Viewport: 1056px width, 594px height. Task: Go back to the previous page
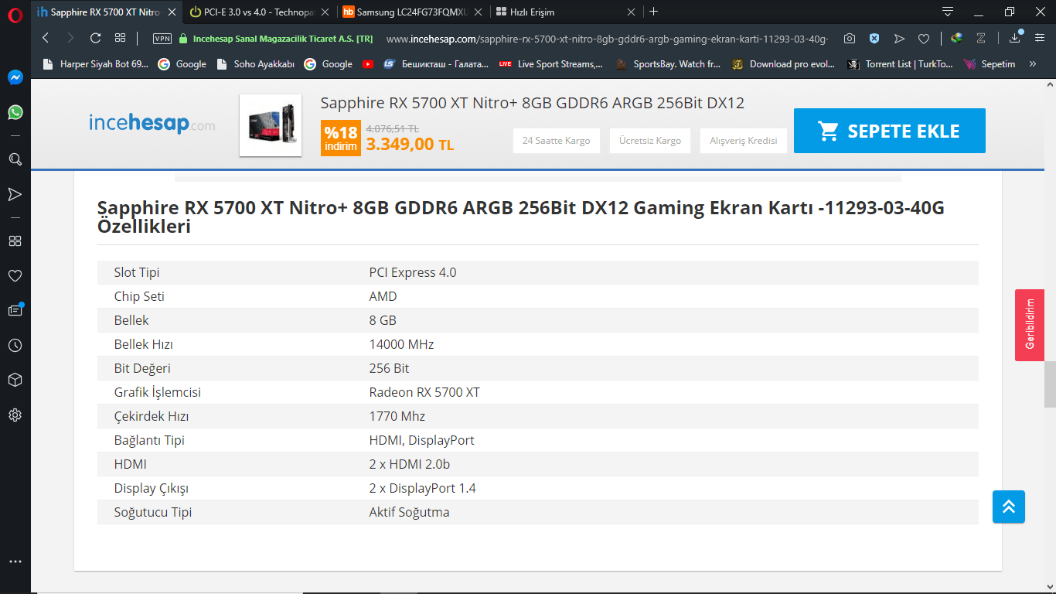pos(46,38)
